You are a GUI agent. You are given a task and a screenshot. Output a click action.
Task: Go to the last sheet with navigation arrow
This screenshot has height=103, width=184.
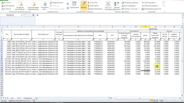(x=8, y=98)
